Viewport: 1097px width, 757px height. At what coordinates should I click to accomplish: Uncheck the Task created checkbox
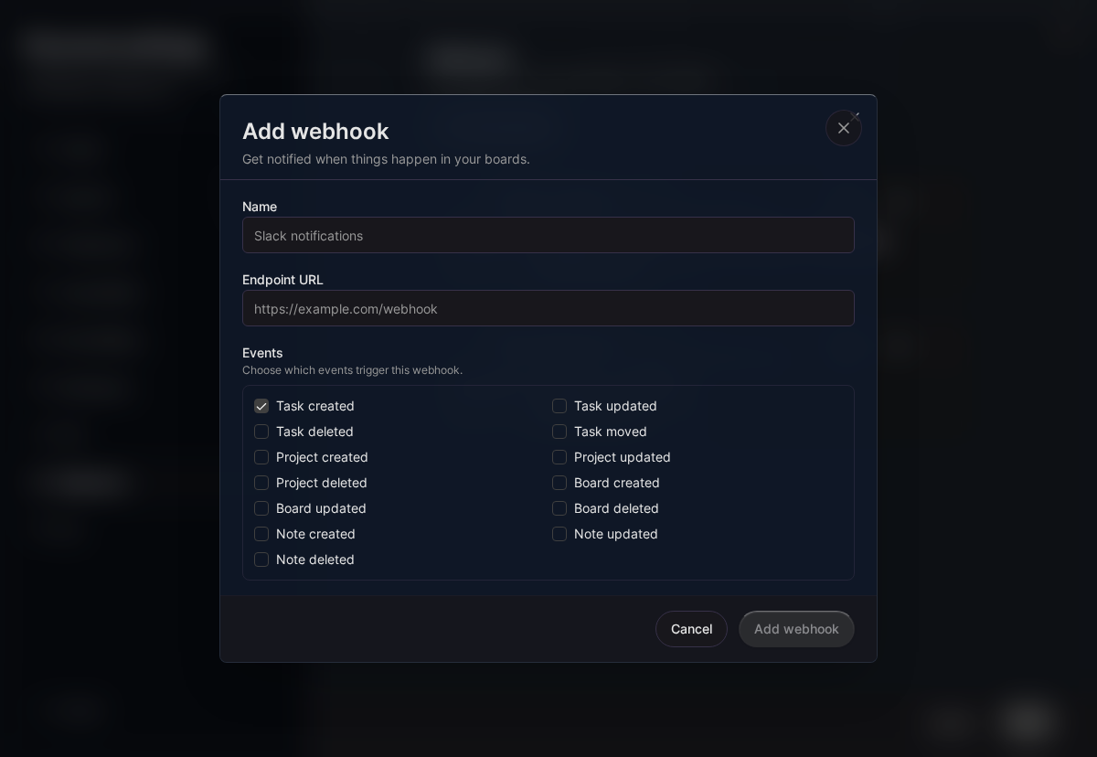click(x=261, y=406)
